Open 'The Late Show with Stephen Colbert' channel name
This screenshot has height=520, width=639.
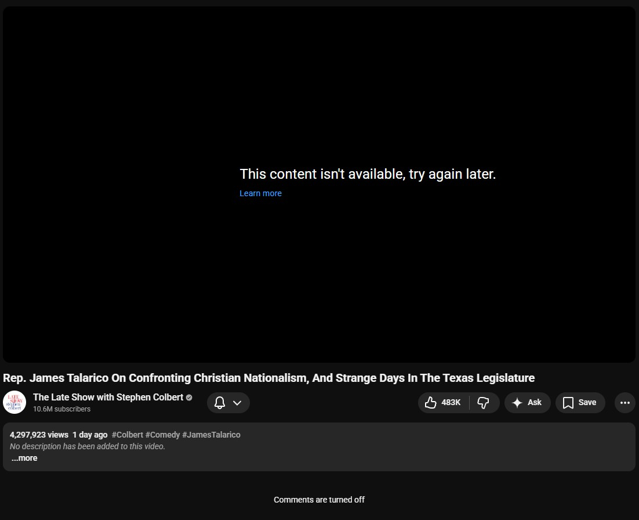(108, 397)
